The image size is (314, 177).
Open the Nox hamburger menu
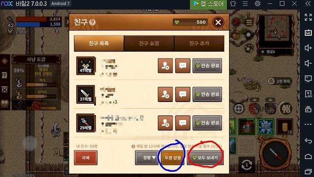[245, 3]
